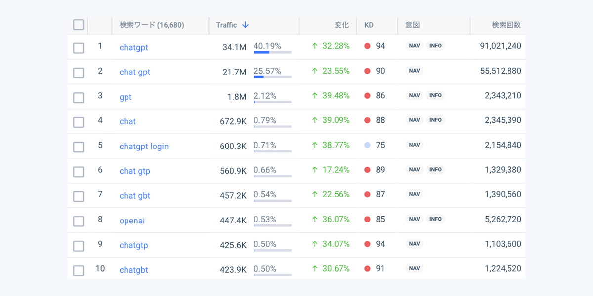The image size is (593, 296).
Task: Click the 意図 column header
Action: (412, 25)
